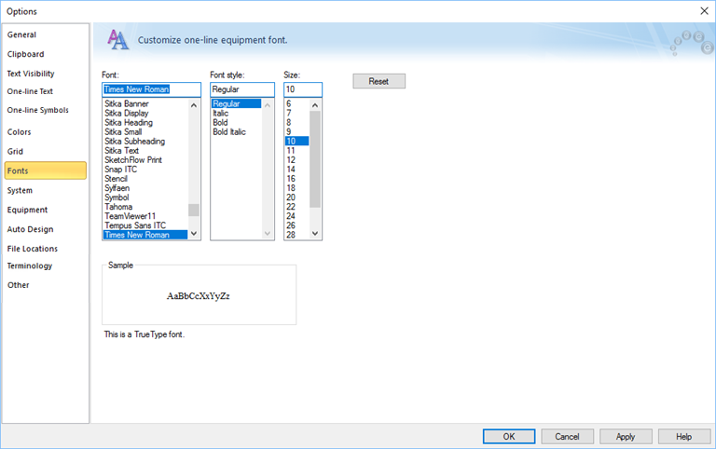Open the File Locations category
This screenshot has height=449, width=716.
[x=33, y=249]
